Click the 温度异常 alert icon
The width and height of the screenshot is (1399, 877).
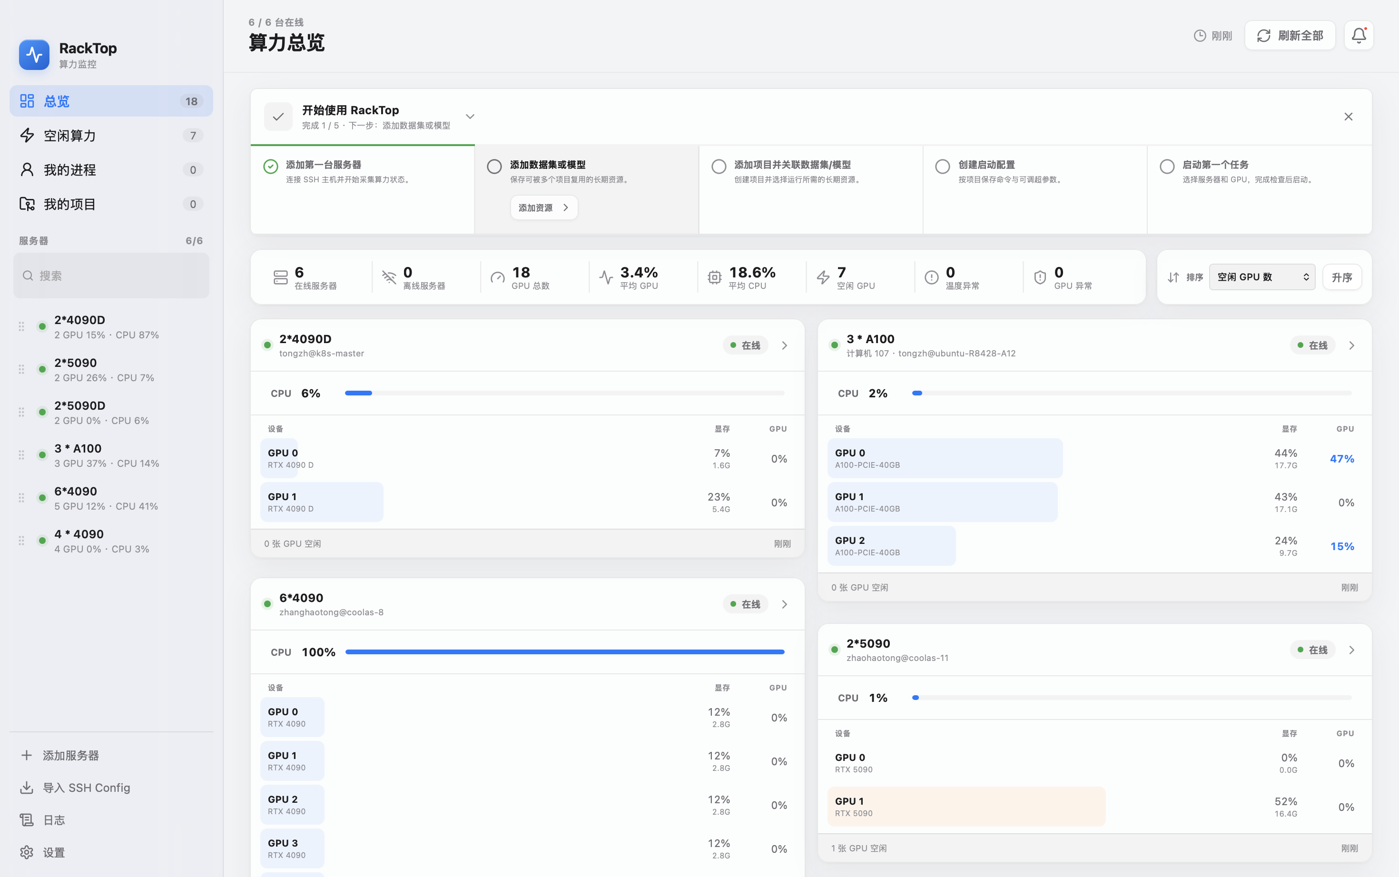[932, 277]
